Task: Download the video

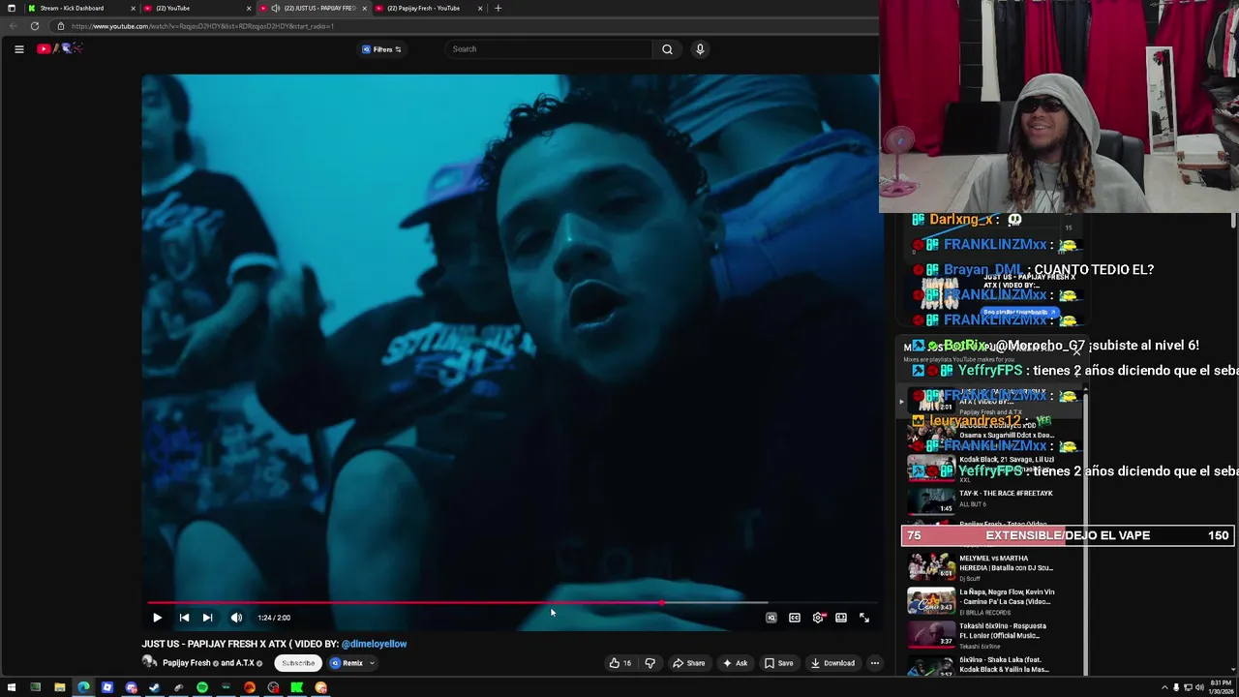Action: click(833, 663)
